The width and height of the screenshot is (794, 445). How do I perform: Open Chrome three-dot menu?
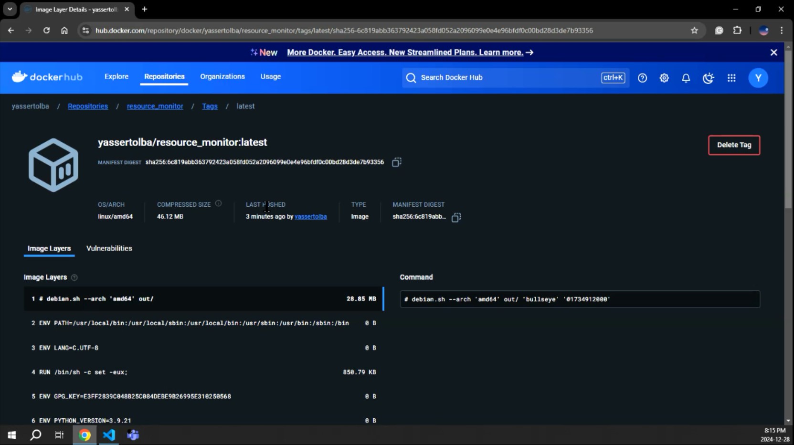(782, 30)
